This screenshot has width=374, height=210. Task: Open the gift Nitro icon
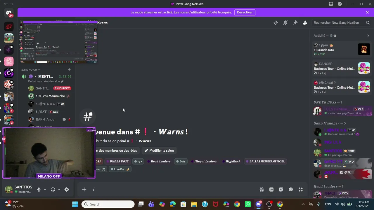pyautogui.click(x=262, y=190)
